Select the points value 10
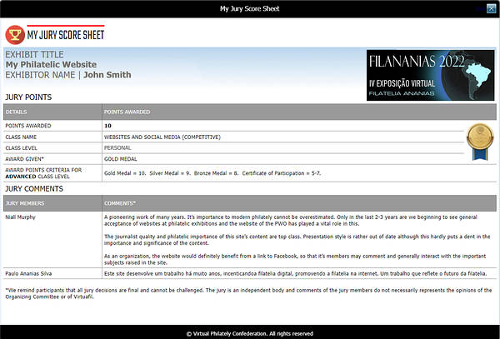 [107, 126]
